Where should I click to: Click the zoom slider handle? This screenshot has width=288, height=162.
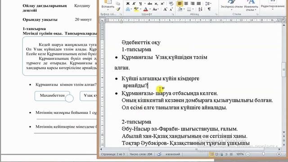click(x=263, y=154)
